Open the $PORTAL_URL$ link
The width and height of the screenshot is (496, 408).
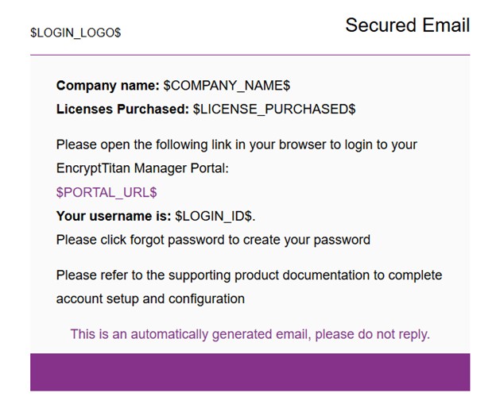click(x=107, y=192)
